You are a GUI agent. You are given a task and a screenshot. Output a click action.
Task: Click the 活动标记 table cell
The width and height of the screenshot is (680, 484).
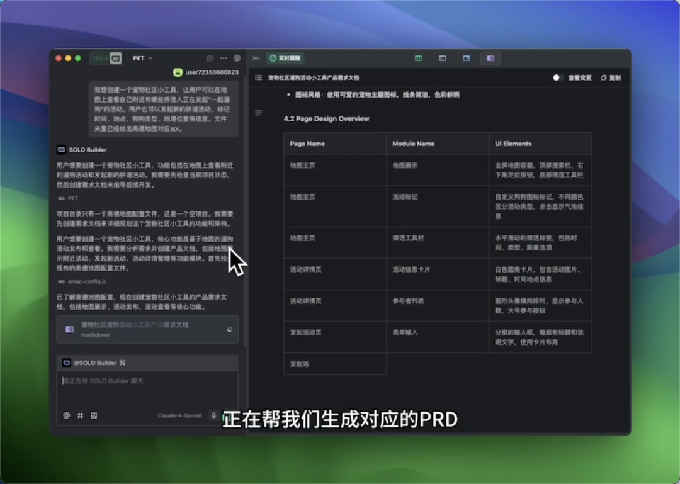437,206
